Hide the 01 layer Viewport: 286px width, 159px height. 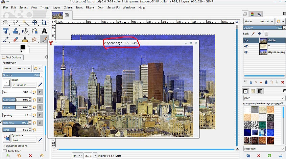pos(246,46)
